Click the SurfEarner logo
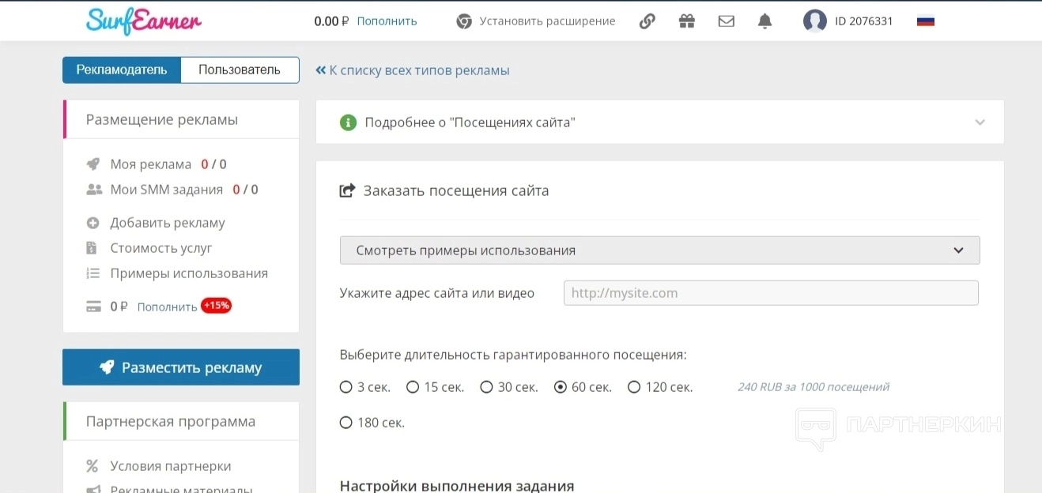 tap(144, 21)
